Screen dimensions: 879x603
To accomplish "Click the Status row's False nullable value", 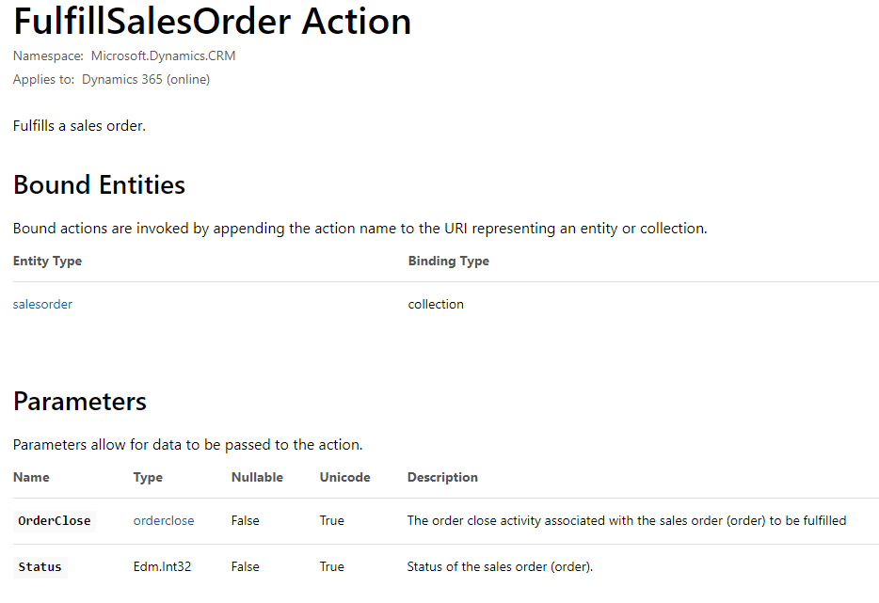I will click(246, 566).
